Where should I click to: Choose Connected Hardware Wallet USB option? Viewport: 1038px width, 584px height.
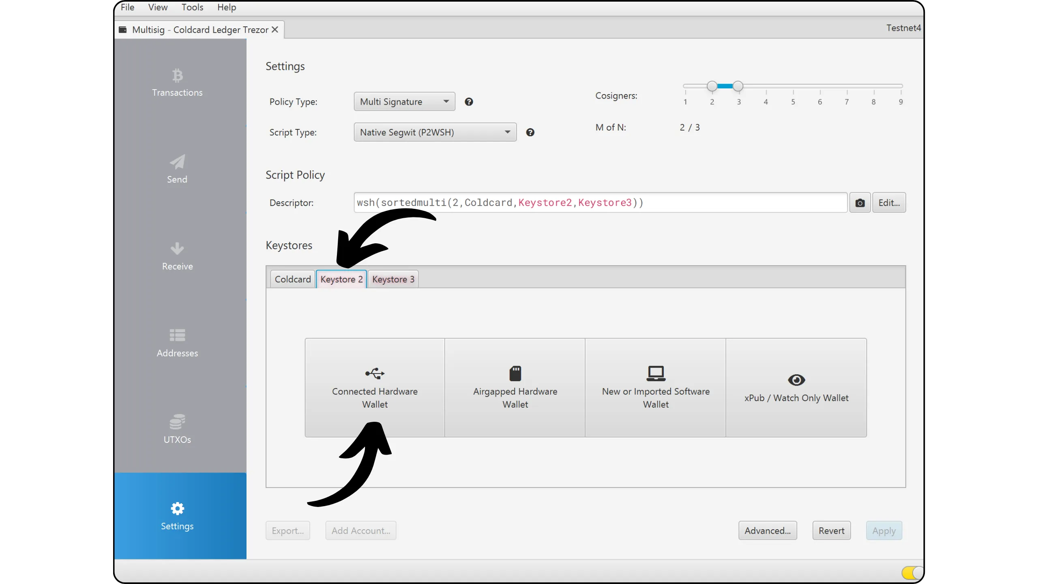coord(375,388)
